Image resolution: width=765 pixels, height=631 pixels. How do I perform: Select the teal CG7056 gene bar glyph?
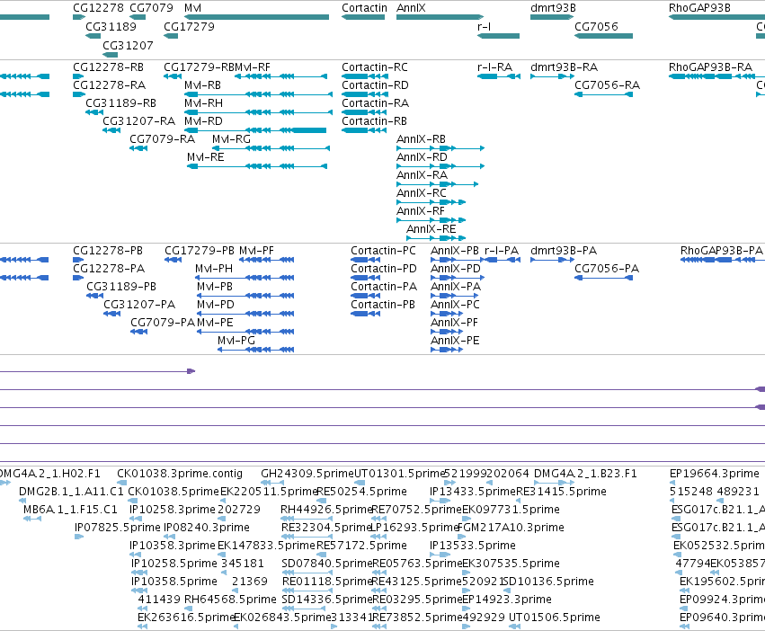pos(603,36)
